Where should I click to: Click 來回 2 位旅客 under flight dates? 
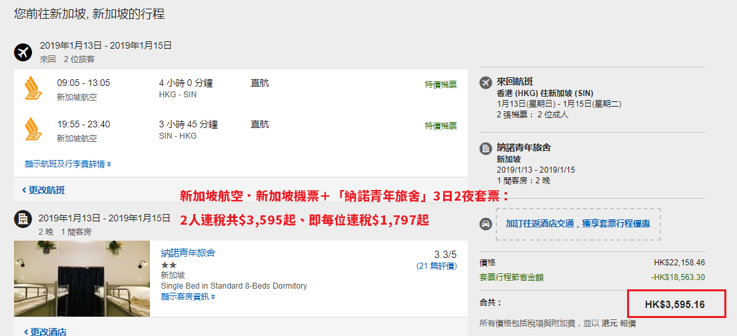pos(67,59)
